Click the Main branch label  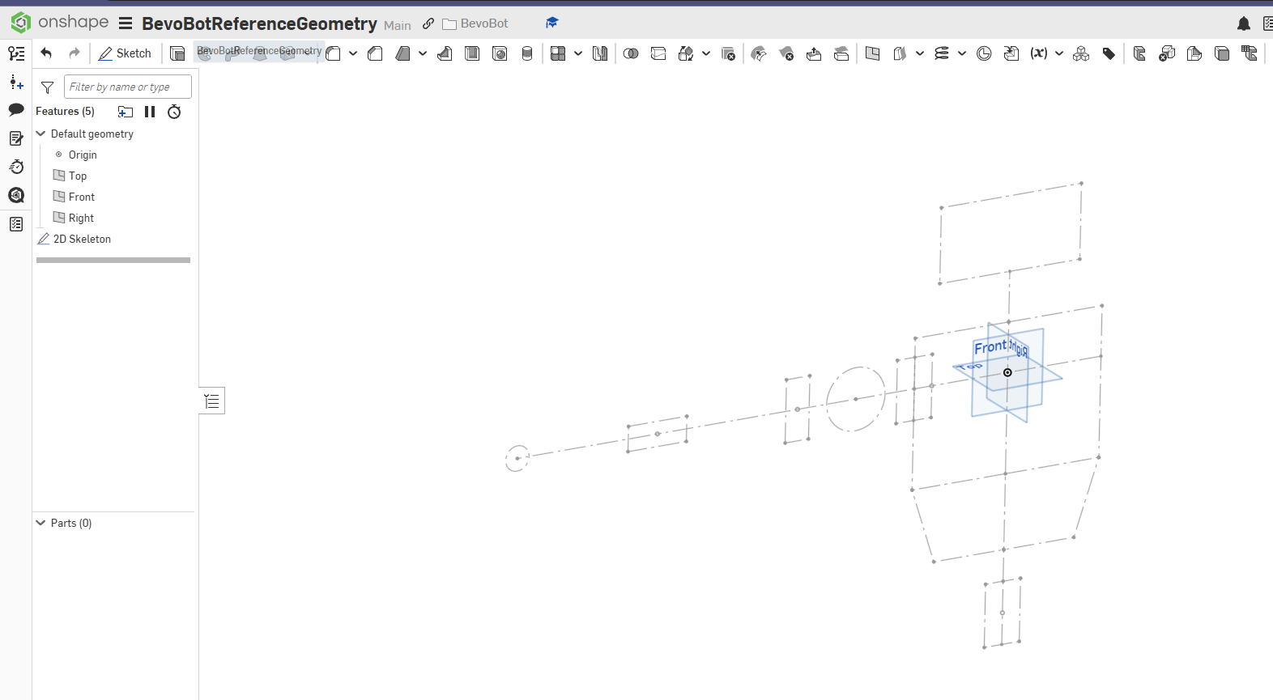tap(398, 25)
